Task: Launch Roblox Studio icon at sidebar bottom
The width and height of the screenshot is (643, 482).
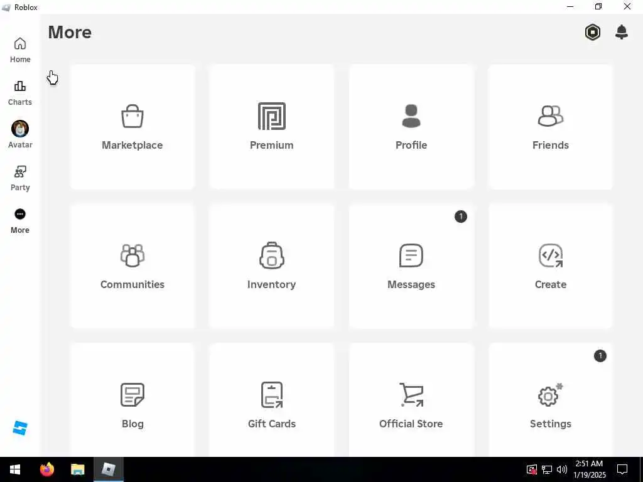Action: [20, 428]
